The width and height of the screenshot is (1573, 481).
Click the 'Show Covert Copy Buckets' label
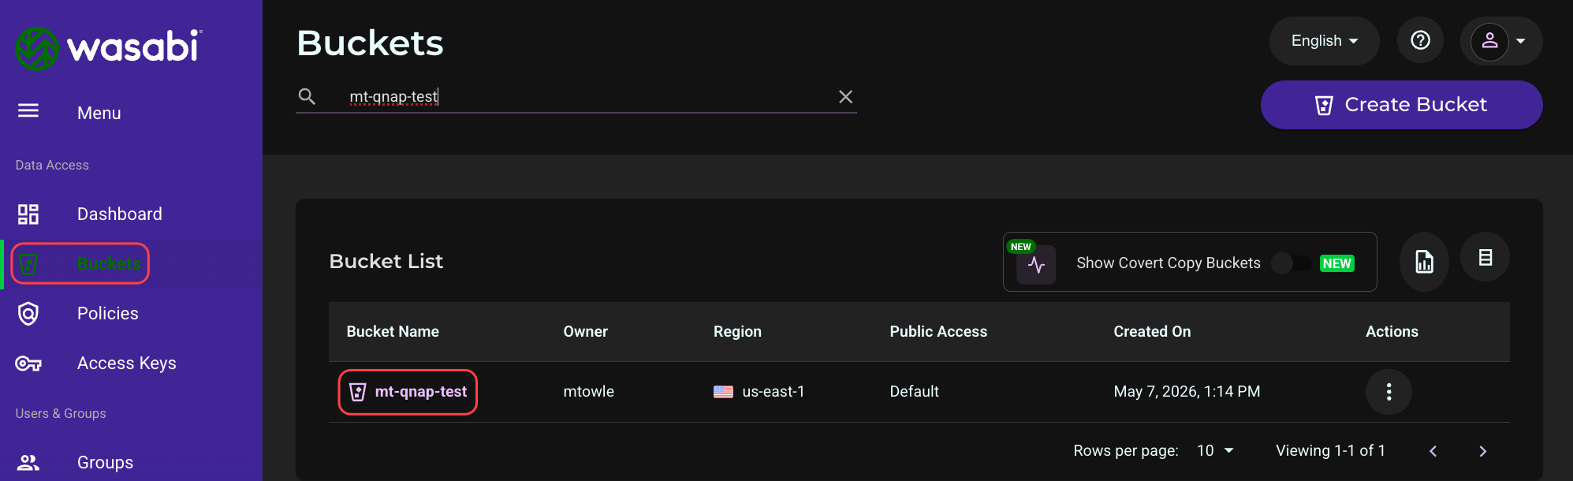1169,263
